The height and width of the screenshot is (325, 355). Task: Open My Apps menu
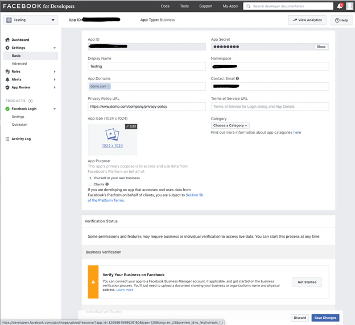(x=230, y=6)
